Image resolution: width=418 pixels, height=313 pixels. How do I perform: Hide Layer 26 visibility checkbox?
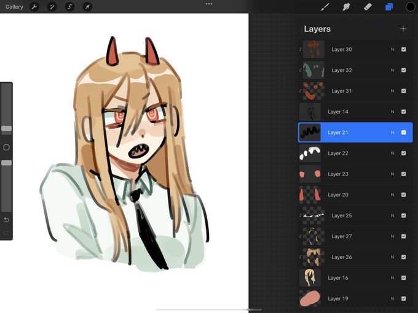403,257
